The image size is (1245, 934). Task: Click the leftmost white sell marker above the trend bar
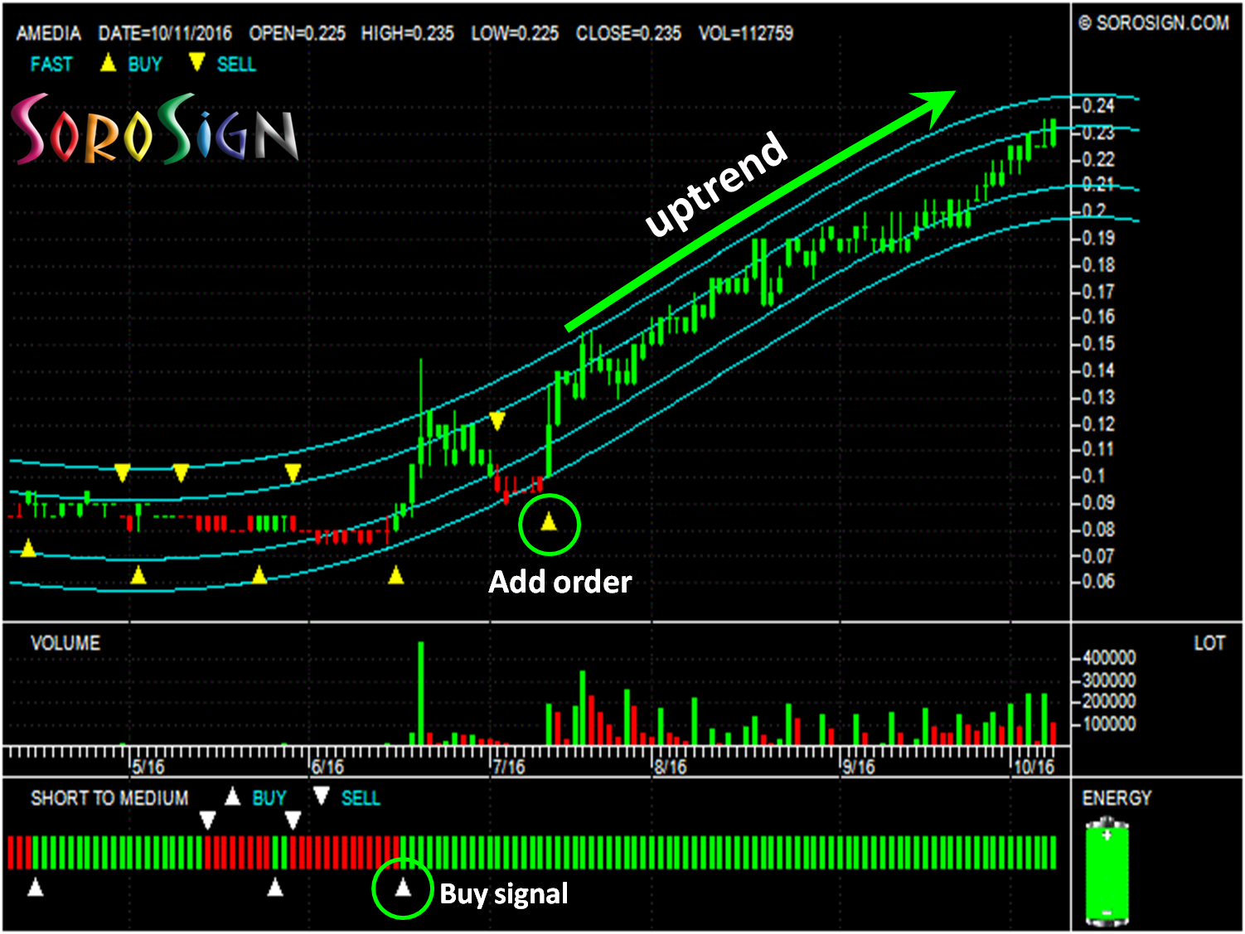(208, 820)
